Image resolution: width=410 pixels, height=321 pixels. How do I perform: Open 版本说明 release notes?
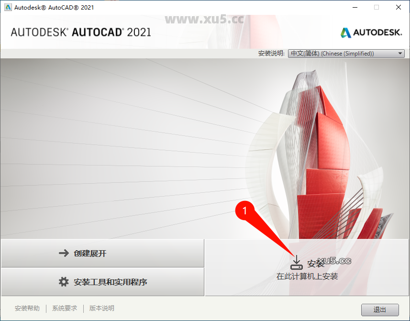101,309
